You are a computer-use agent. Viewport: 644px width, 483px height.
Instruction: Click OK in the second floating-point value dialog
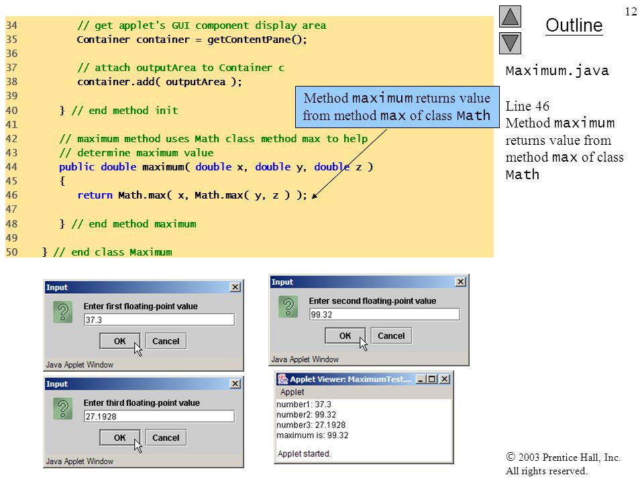(345, 335)
